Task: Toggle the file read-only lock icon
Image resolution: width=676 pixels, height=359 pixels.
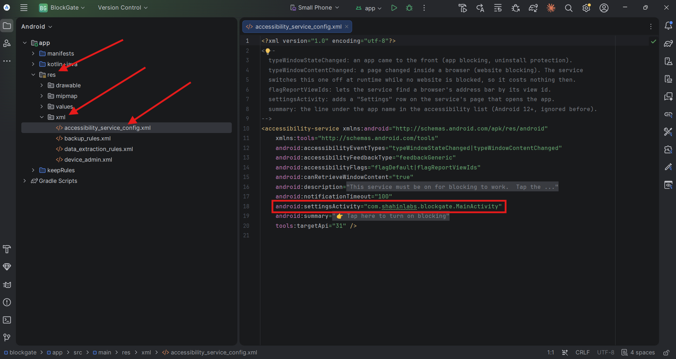Action: point(666,353)
